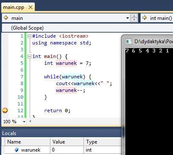Click return 0; on line 12
Viewport: 173px width, 155px height.
(x=57, y=111)
